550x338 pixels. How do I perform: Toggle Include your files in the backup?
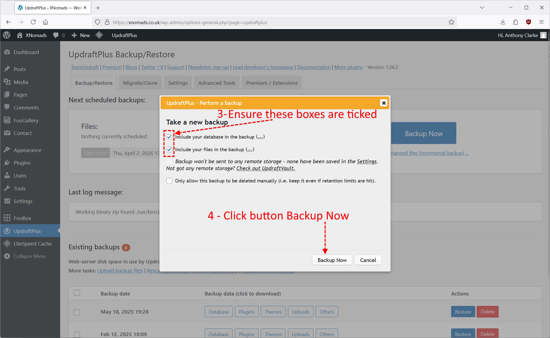pyautogui.click(x=169, y=150)
